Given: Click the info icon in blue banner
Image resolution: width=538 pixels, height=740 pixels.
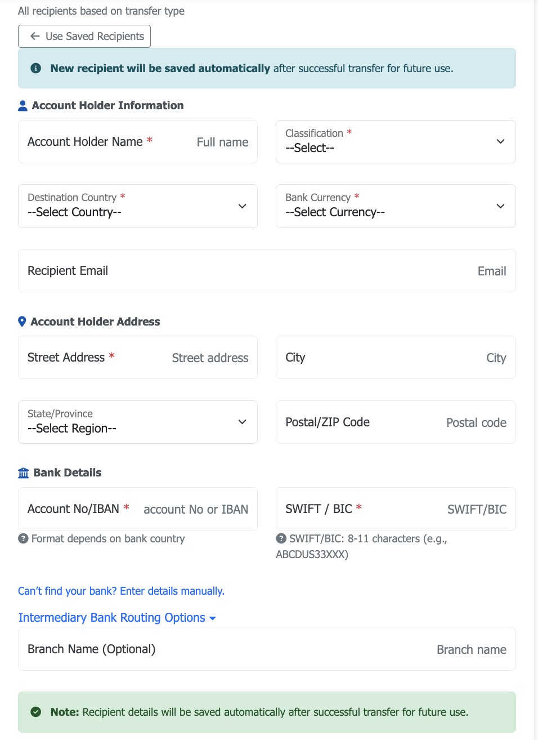Looking at the screenshot, I should pos(36,68).
